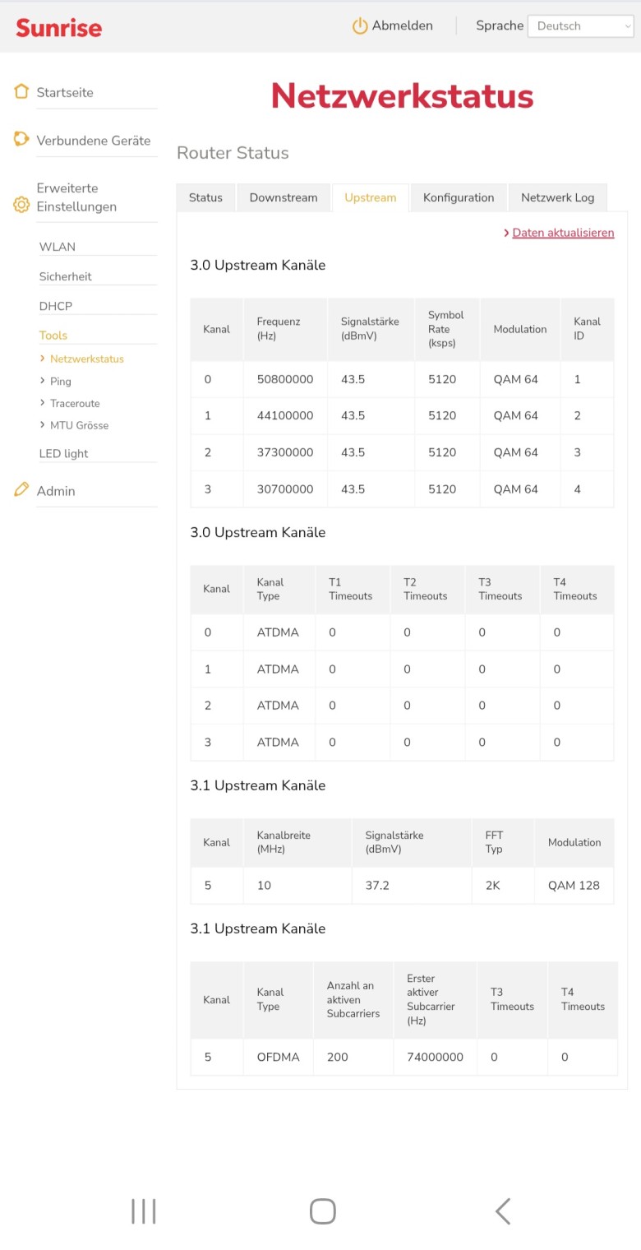Image resolution: width=641 pixels, height=1250 pixels.
Task: Click the Abmelden power icon
Action: (360, 26)
